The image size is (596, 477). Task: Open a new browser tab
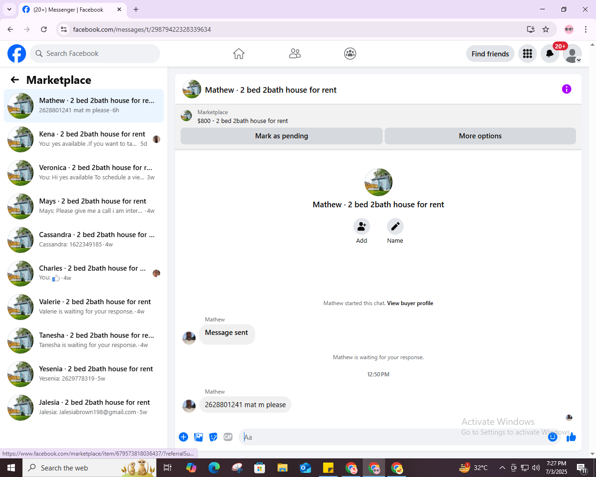(136, 9)
